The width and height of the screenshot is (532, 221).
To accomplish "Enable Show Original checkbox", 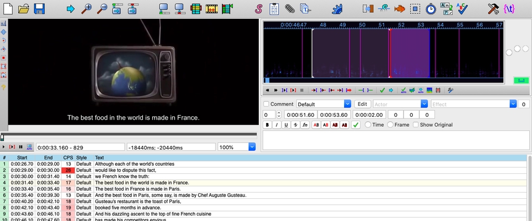I will pos(416,125).
